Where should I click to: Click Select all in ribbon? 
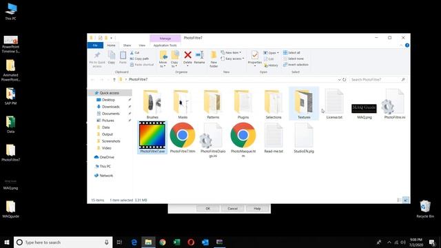291,52
